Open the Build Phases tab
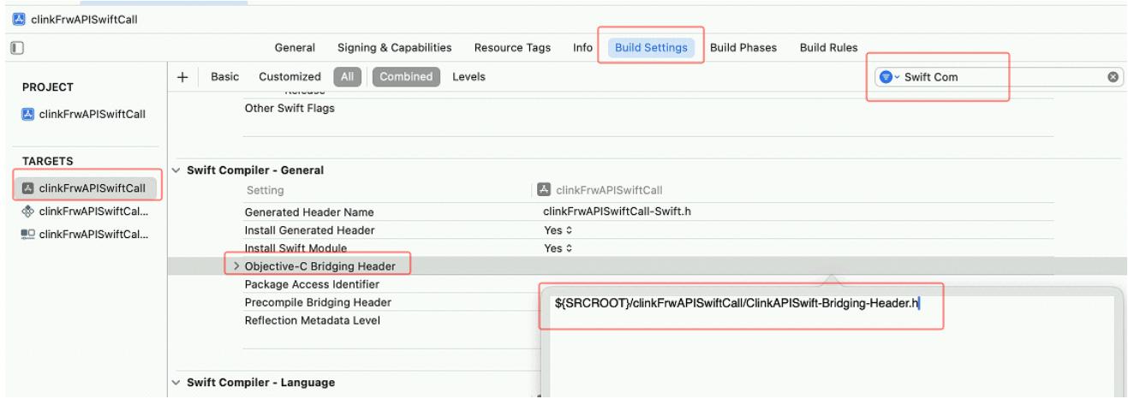This screenshot has width=1128, height=399. (743, 47)
